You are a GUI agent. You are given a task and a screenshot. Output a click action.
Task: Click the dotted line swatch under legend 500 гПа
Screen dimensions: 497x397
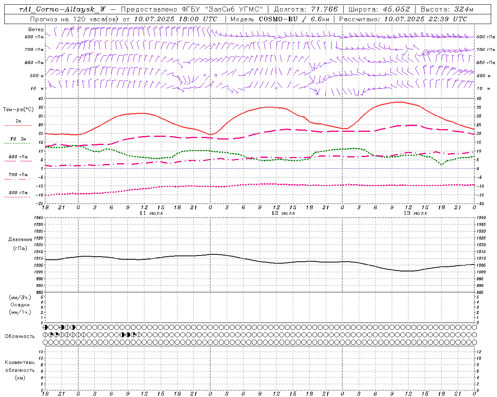coord(18,197)
